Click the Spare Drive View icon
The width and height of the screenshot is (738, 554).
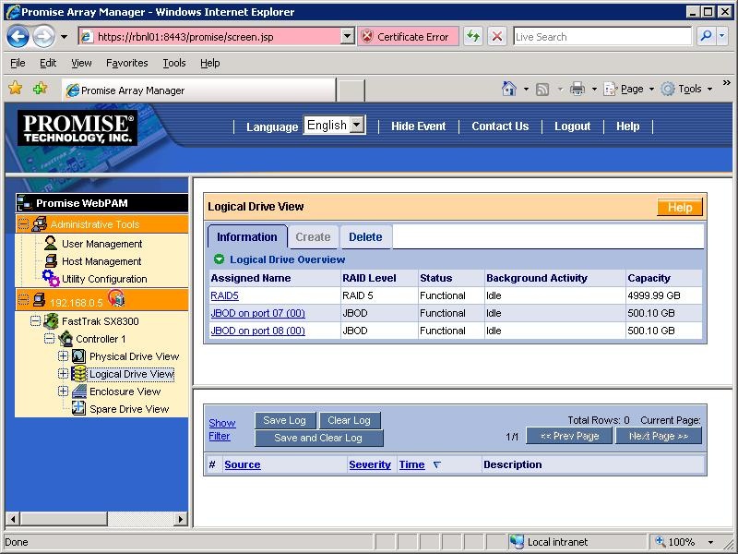(79, 409)
